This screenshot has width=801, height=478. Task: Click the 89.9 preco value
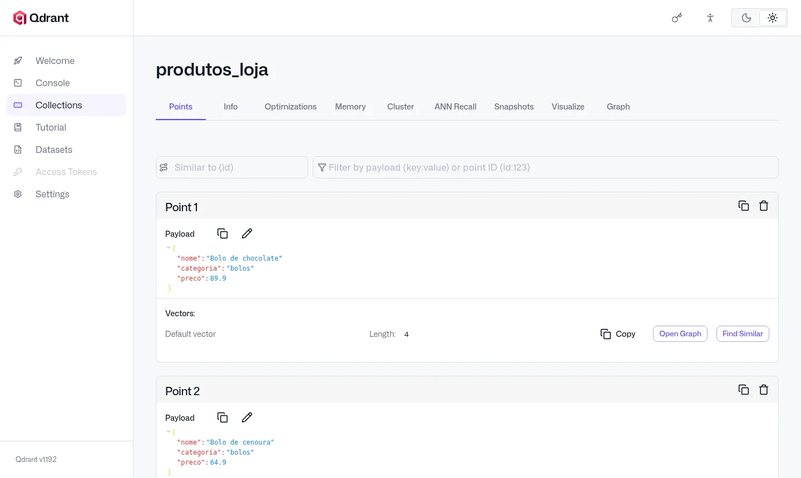click(x=218, y=278)
